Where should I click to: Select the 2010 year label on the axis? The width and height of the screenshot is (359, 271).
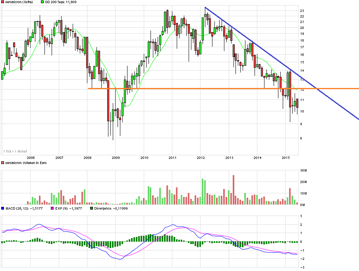point(144,157)
